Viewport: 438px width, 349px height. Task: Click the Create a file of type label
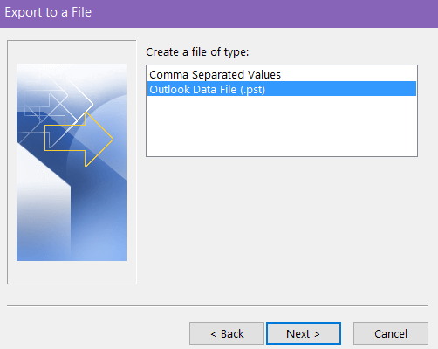point(197,52)
